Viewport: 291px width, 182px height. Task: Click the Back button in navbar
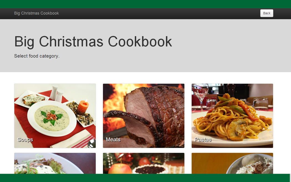tap(267, 13)
